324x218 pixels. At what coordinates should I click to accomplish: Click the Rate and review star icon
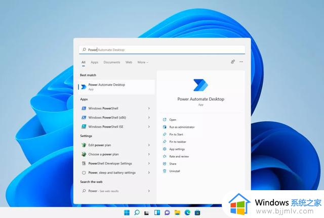tap(165, 156)
